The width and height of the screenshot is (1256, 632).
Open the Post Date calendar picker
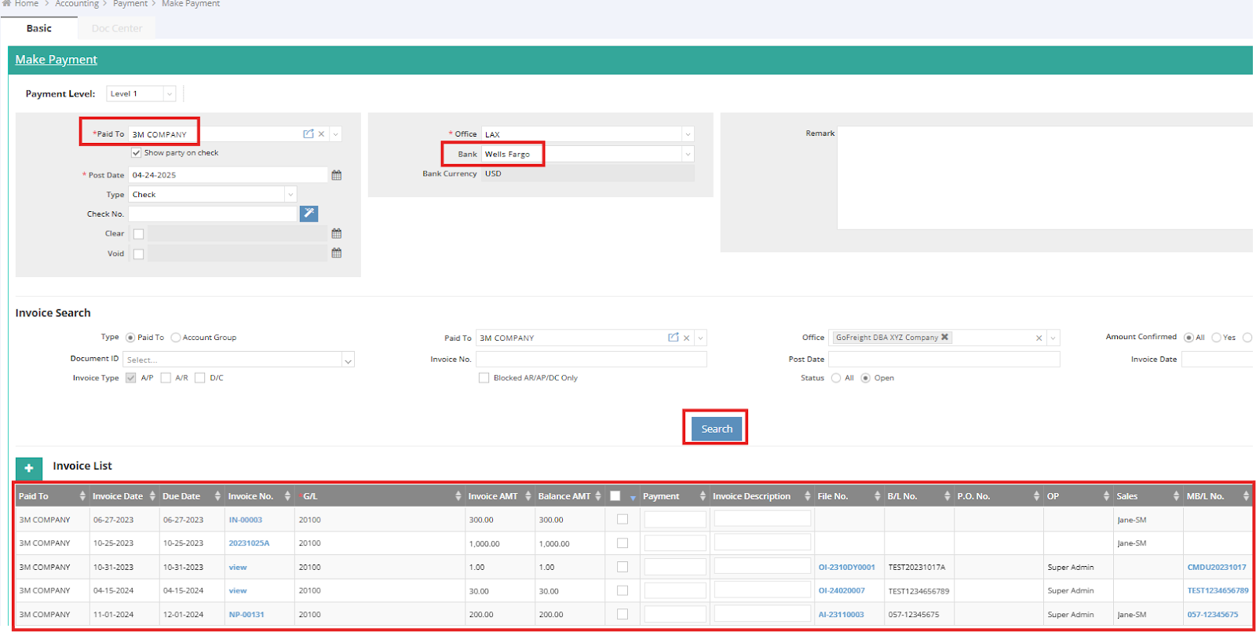point(337,175)
